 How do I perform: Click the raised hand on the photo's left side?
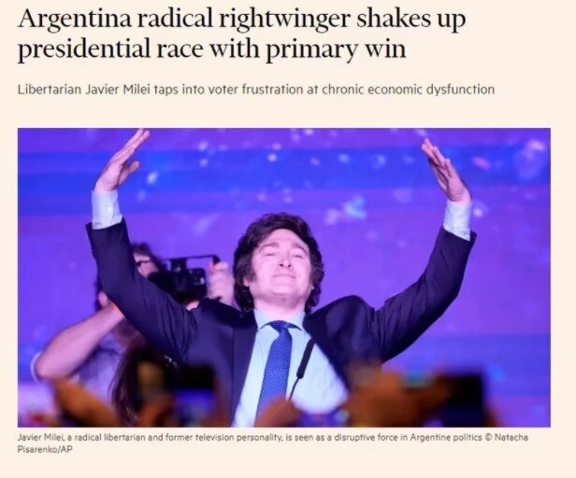click(122, 162)
